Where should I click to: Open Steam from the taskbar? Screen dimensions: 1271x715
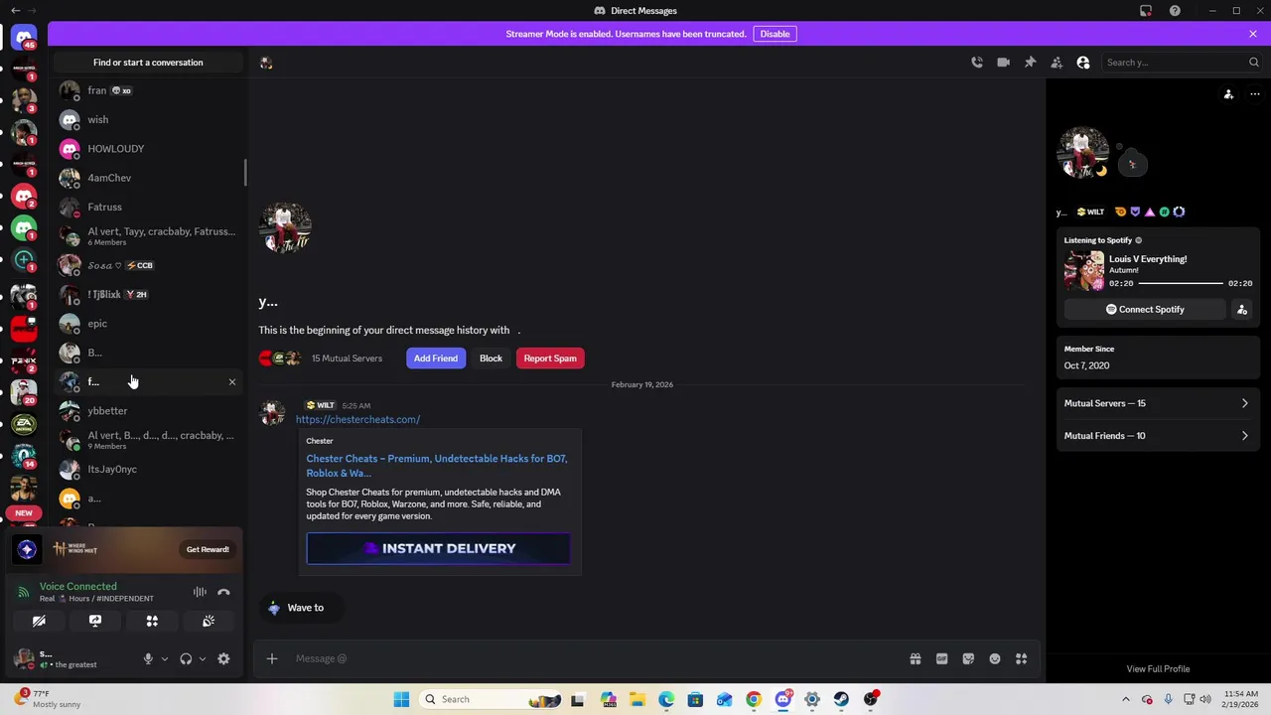point(841,699)
